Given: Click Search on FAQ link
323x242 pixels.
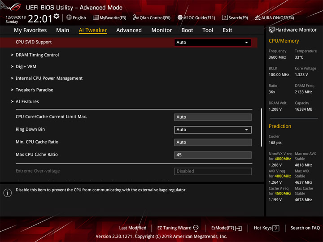Looking at the screenshot, I should [x=305, y=228].
